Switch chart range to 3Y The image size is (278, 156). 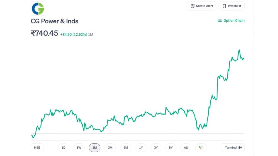coord(156,148)
